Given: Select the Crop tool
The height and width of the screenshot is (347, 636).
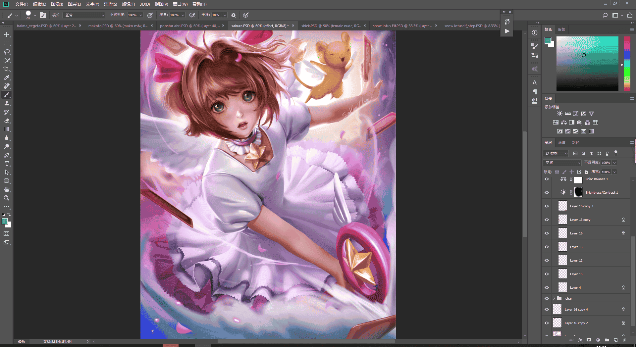Looking at the screenshot, I should point(7,69).
